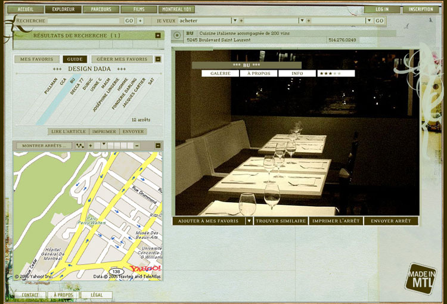Open the Info tab of BU
This screenshot has height=304, width=447.
pos(297,73)
